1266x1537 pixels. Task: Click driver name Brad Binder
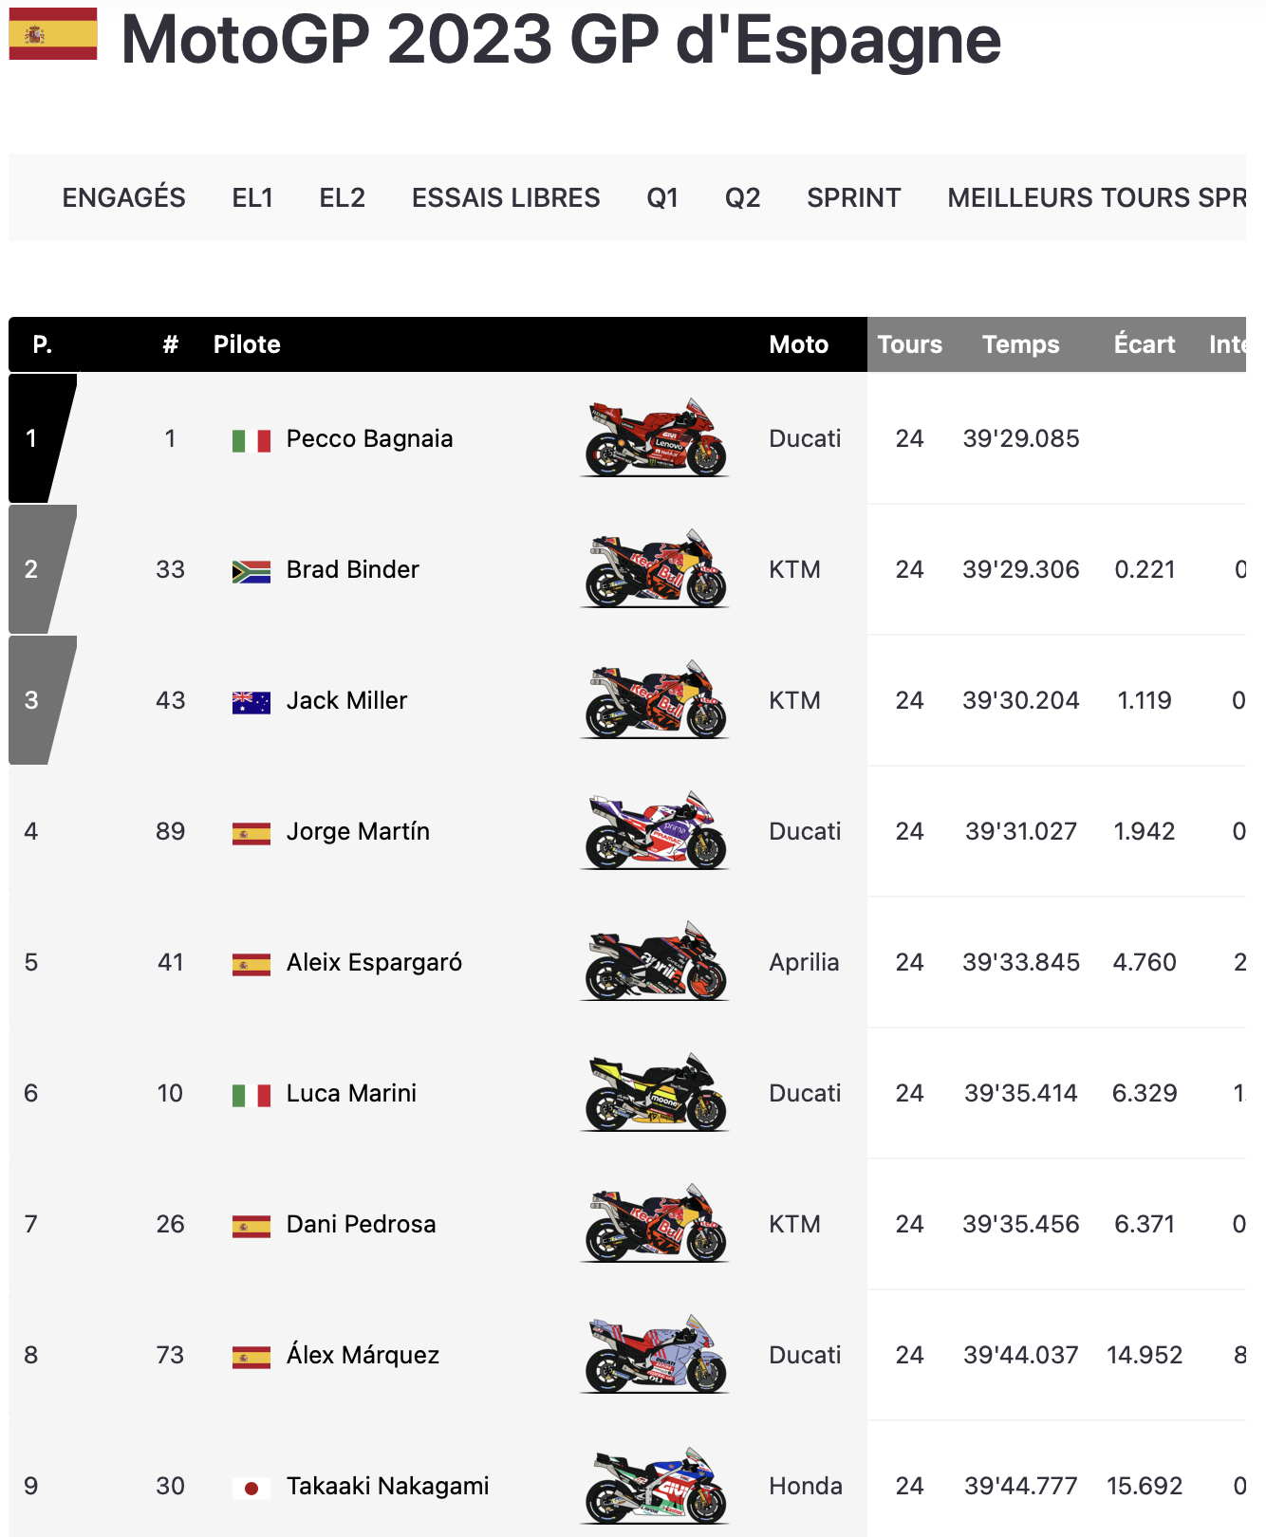point(352,569)
